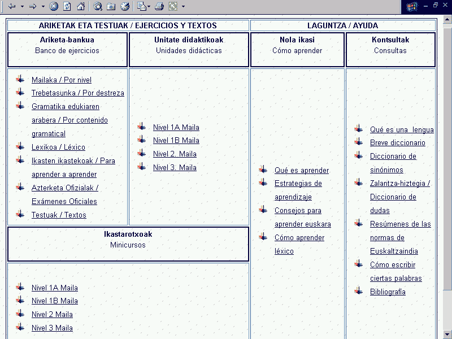Open Nivel 3 Maila under Ikastarotxoak

click(x=52, y=328)
